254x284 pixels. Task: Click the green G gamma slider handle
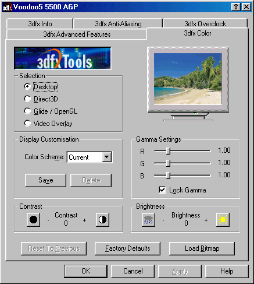click(169, 163)
